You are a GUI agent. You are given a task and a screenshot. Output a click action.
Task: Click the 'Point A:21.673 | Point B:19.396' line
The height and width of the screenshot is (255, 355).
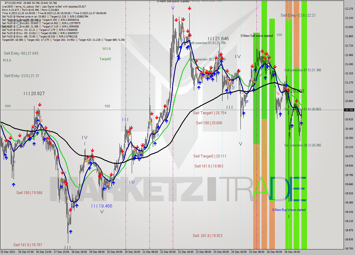30,10
